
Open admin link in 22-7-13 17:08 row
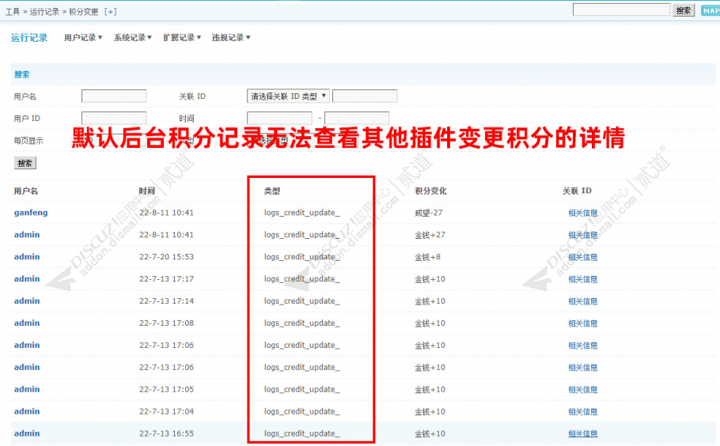coord(27,323)
